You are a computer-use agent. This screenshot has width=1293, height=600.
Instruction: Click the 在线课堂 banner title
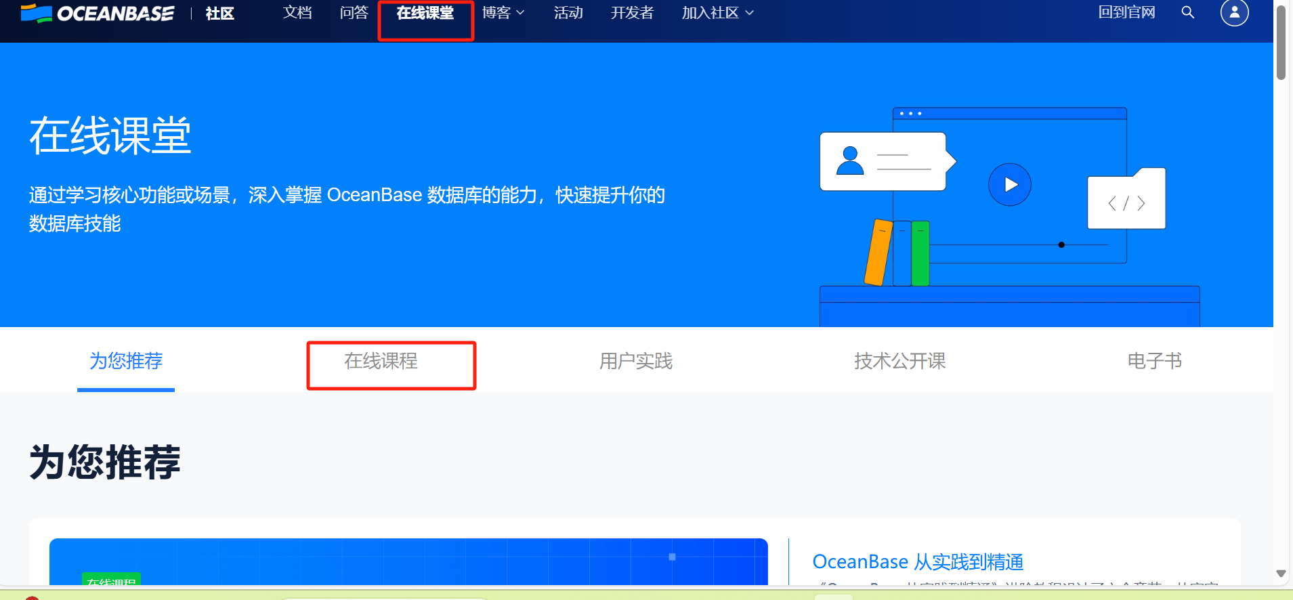pos(110,135)
